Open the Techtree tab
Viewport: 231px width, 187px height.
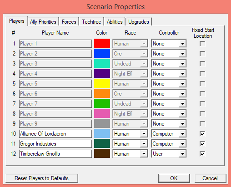click(x=91, y=22)
